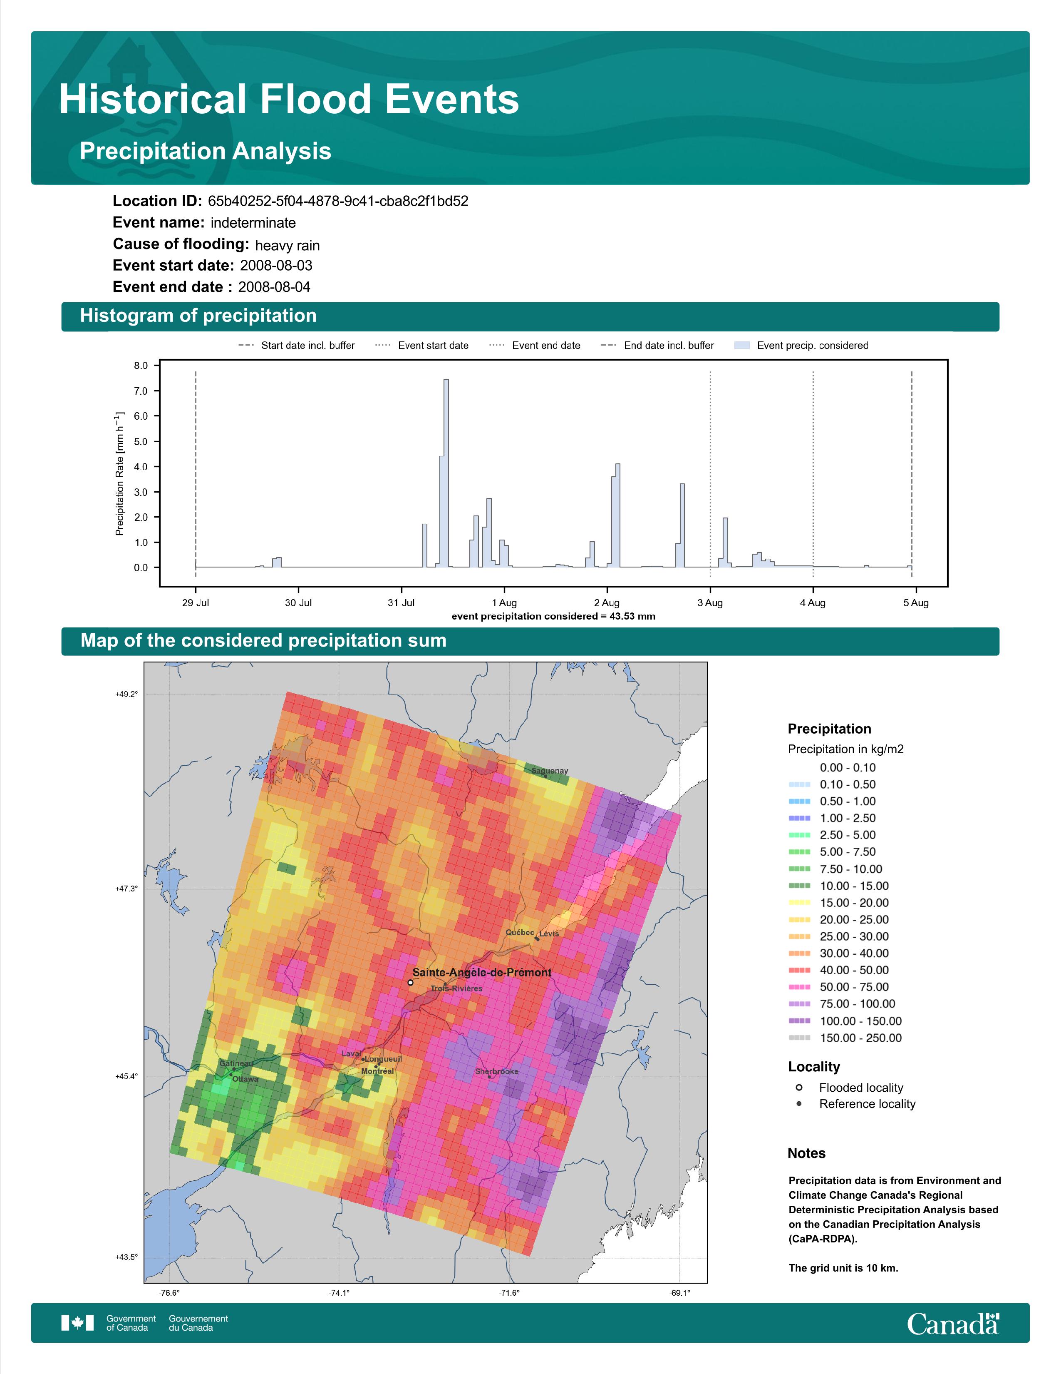1061x1374 pixels.
Task: Click the '29 Jul' x-axis label
Action: [x=196, y=603]
